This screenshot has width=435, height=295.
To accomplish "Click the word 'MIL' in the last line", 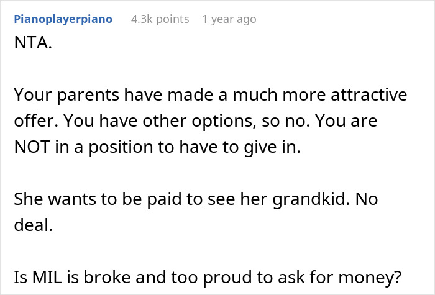I will click(x=47, y=277).
